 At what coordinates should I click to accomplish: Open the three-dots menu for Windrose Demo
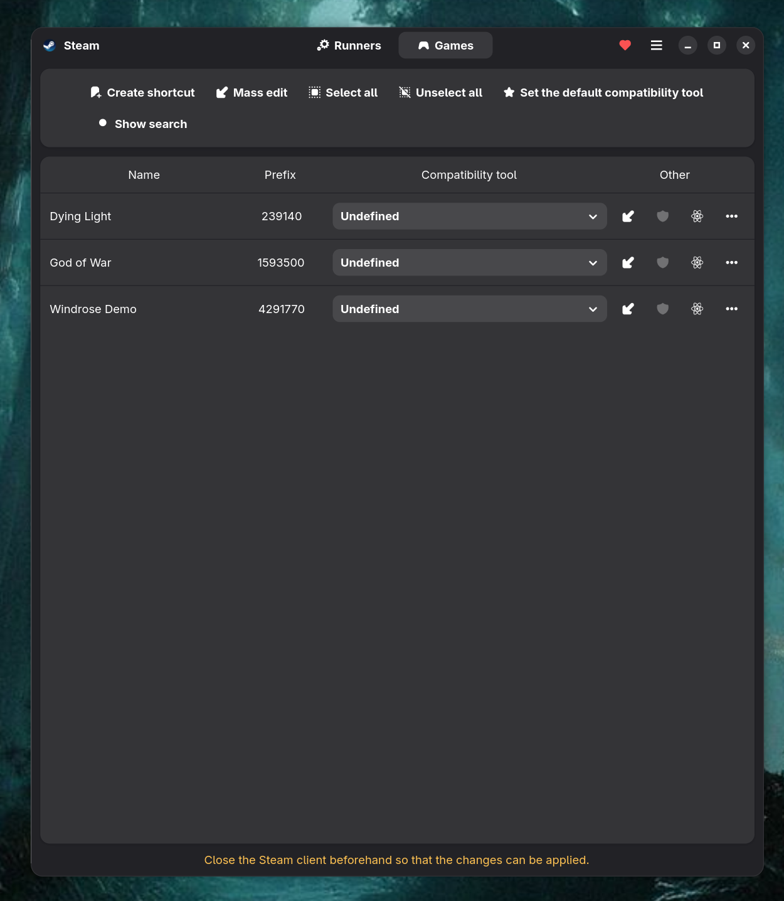(731, 309)
